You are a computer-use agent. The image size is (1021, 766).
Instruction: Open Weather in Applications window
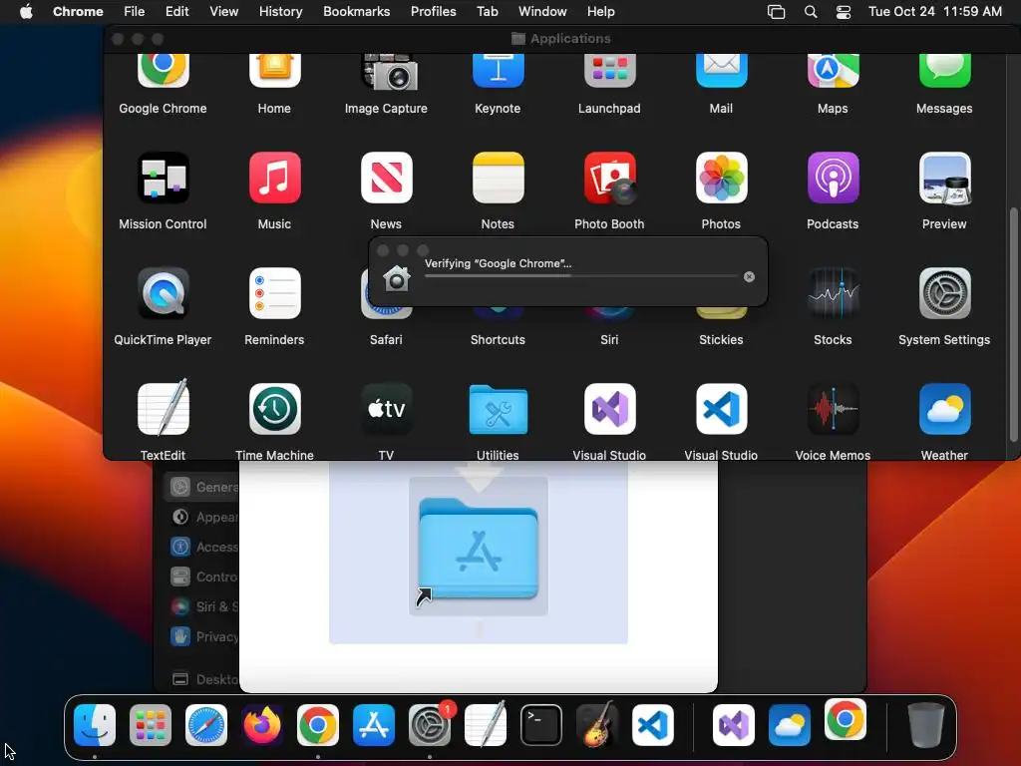tap(945, 409)
